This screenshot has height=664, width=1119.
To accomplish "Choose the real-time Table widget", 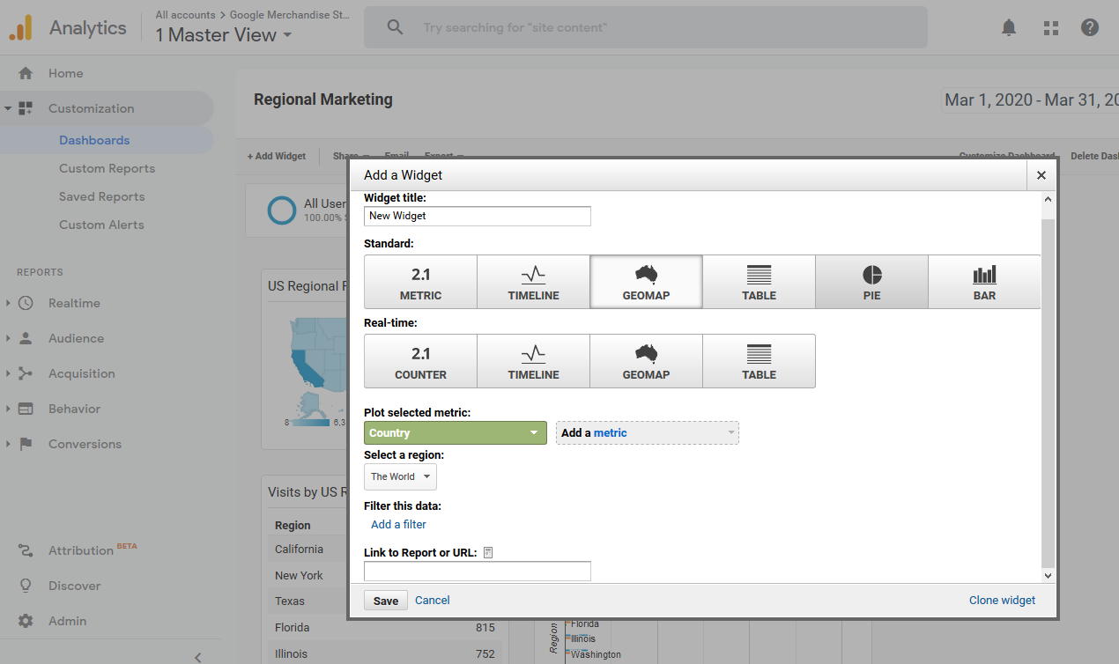I will point(759,361).
